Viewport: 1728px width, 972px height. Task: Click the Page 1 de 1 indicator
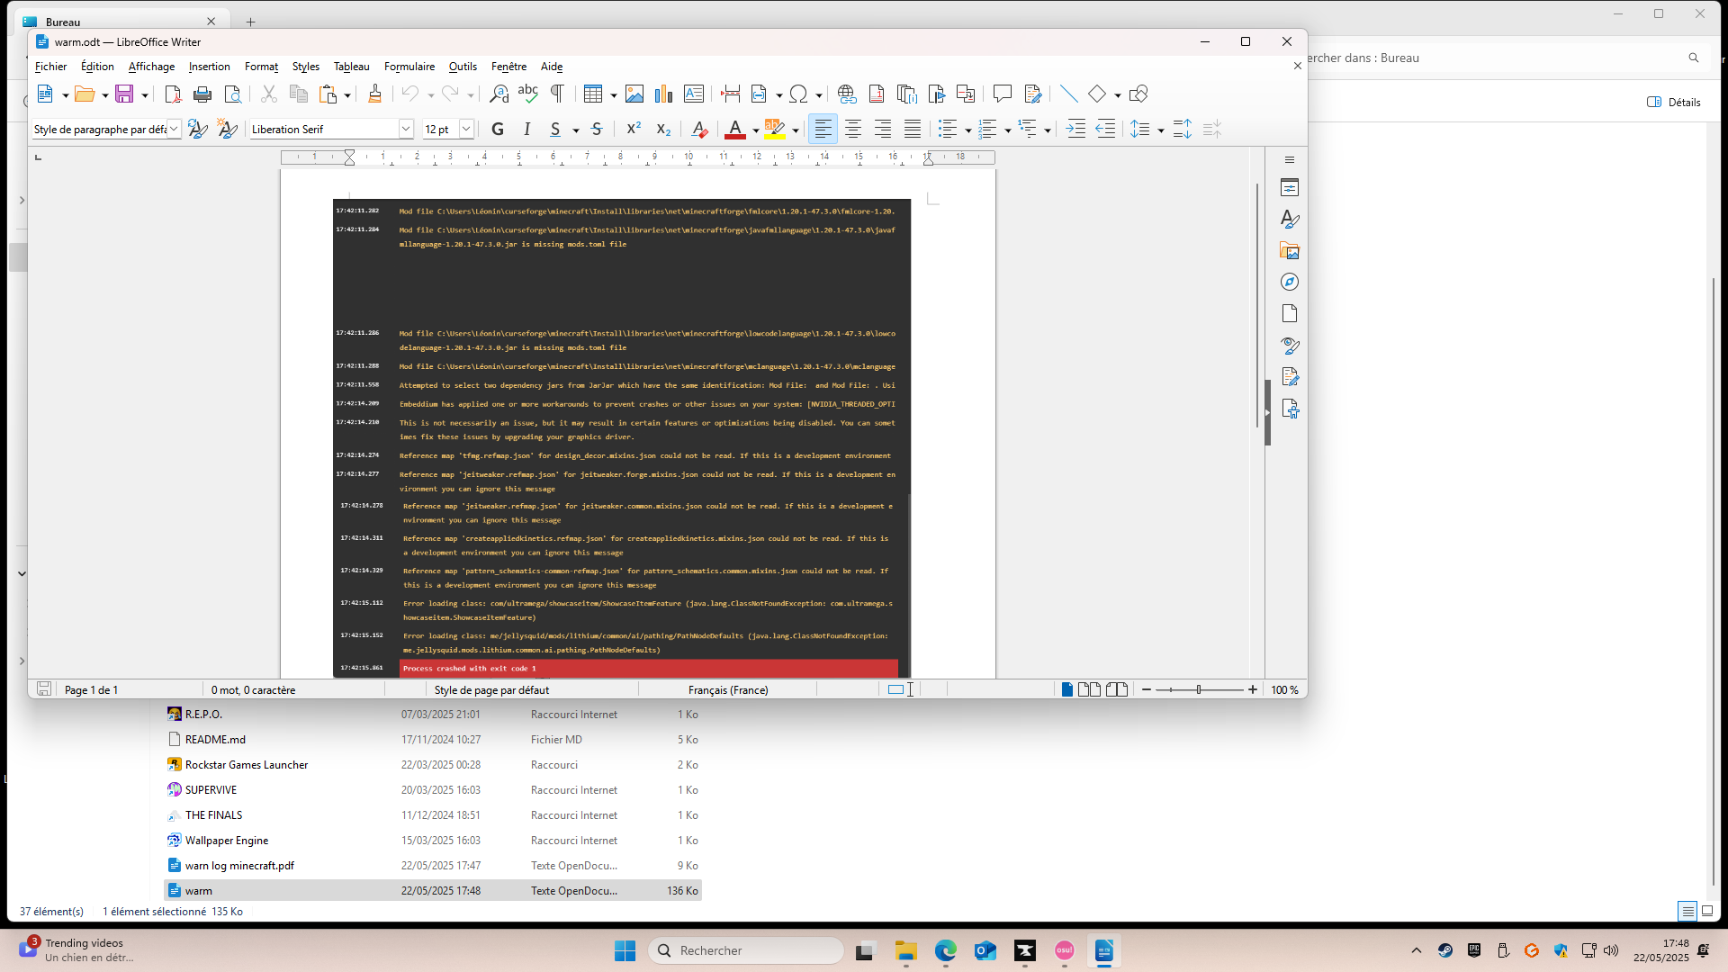[91, 690]
